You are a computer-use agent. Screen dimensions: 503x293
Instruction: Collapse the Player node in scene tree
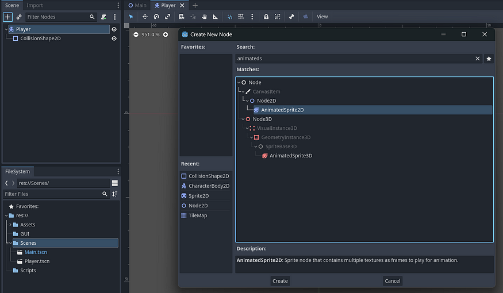[x=6, y=29]
